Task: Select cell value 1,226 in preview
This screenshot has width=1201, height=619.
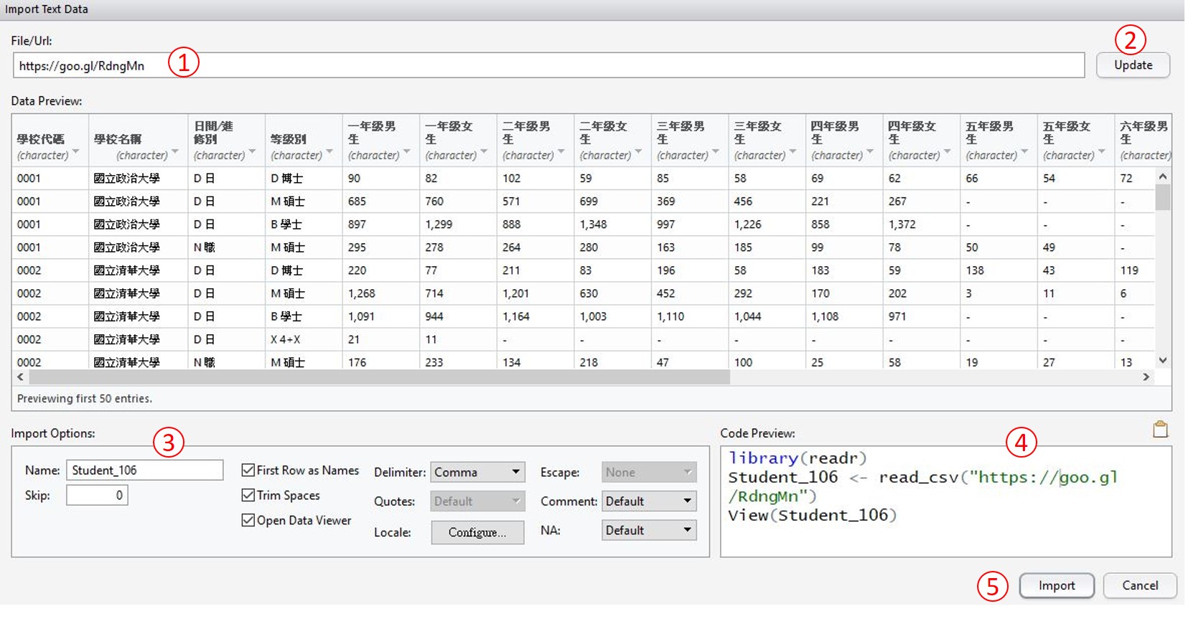Action: pos(748,225)
